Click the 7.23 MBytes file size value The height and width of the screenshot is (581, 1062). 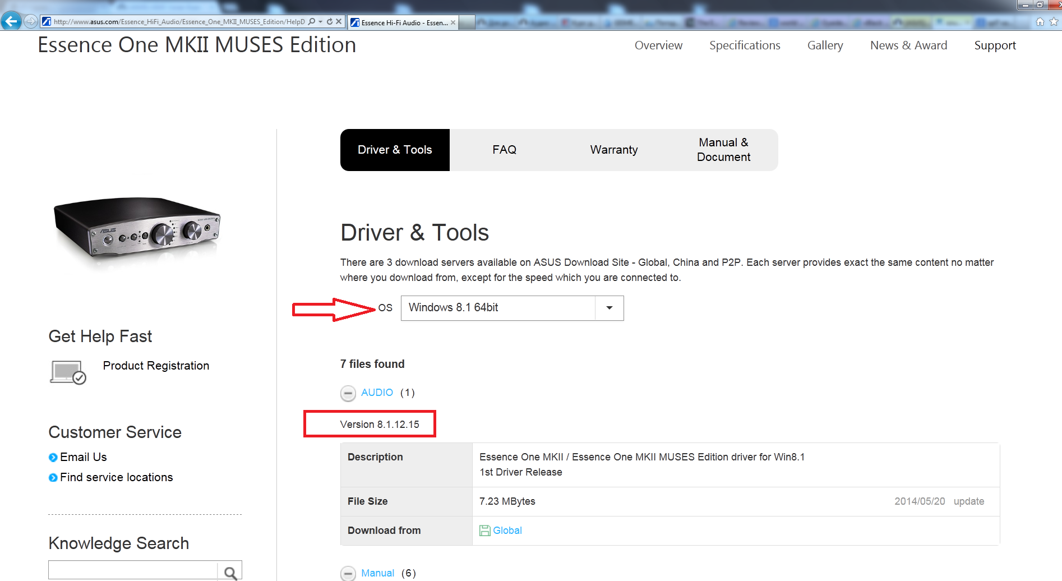coord(507,501)
